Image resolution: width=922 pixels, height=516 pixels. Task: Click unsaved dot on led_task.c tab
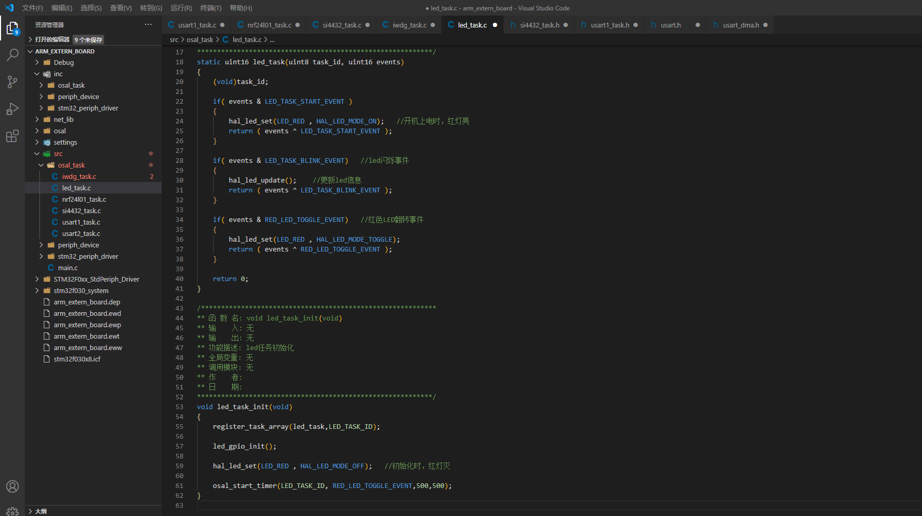click(x=495, y=25)
